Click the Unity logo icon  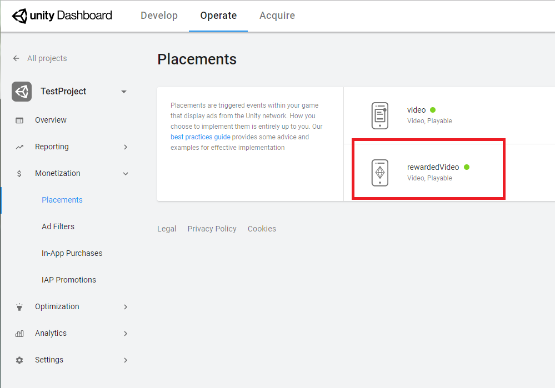(19, 16)
